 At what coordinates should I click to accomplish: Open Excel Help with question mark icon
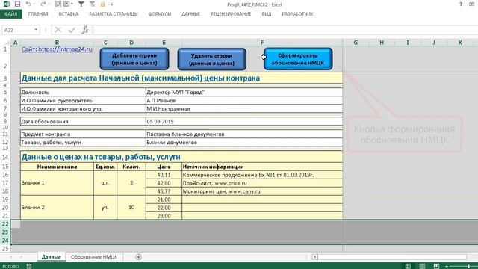[461, 4]
